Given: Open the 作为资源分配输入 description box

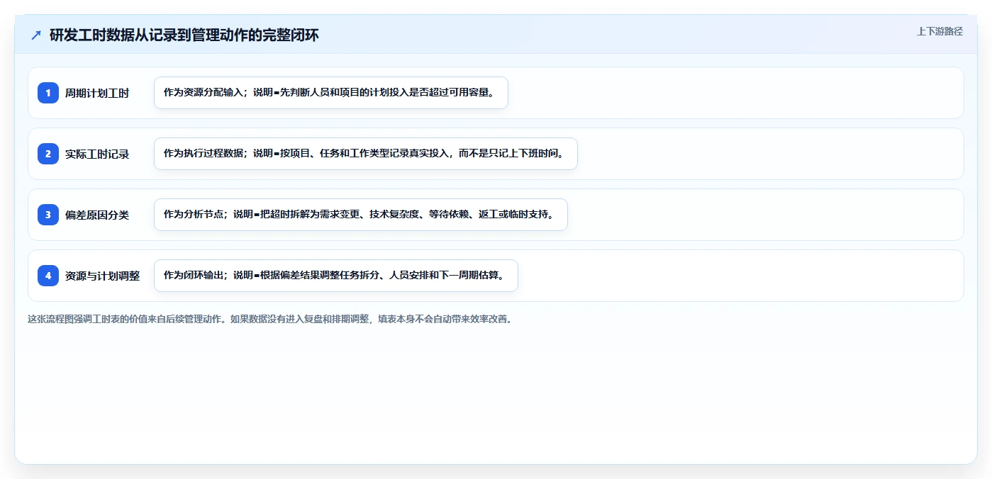Looking at the screenshot, I should coord(331,93).
